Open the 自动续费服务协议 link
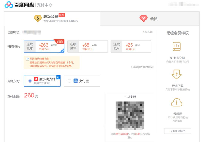 coord(143,67)
